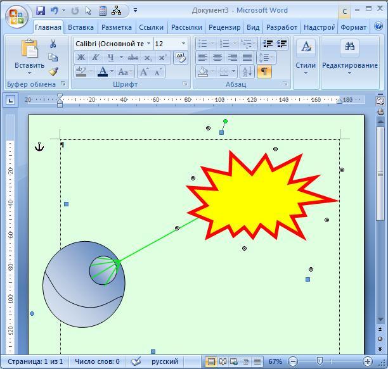The width and height of the screenshot is (388, 369).
Task: Save the document from quick access toolbar
Action: pyautogui.click(x=41, y=11)
